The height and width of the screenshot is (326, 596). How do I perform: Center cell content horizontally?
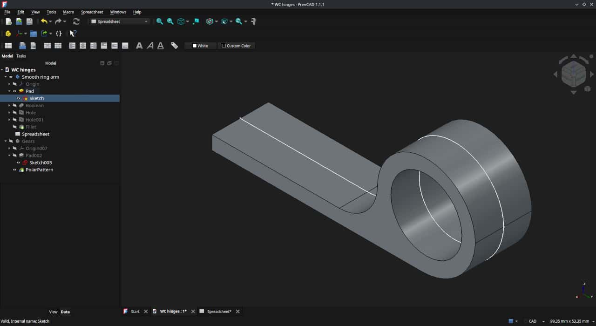(x=83, y=46)
